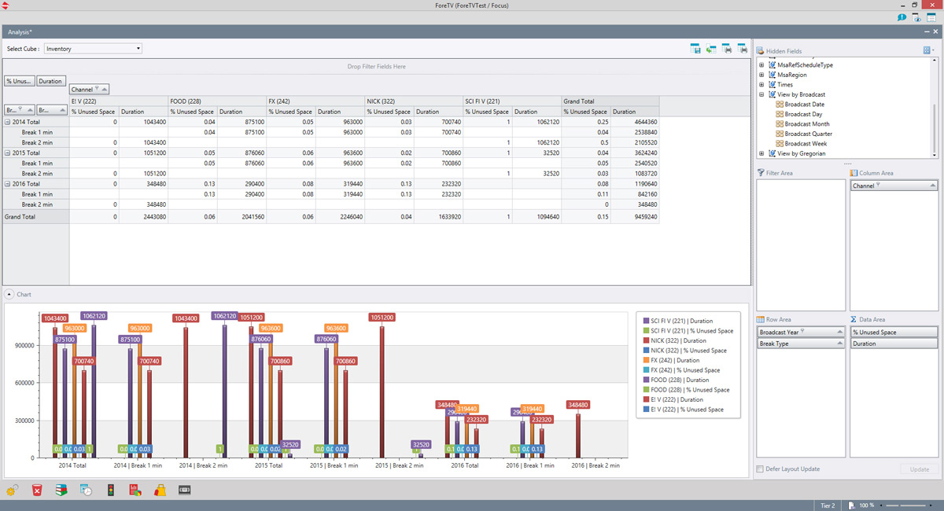Click the first print table icon
Screen dimensions: 944x511
click(x=727, y=49)
